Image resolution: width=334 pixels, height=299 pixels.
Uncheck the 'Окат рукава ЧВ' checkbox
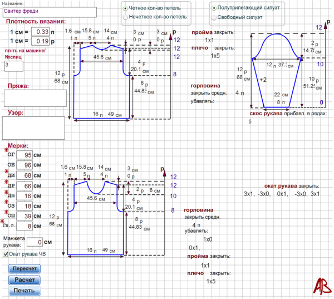6,254
